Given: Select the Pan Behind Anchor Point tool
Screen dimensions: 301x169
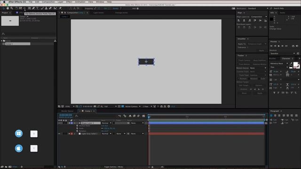Looking at the screenshot, I should point(24,8).
